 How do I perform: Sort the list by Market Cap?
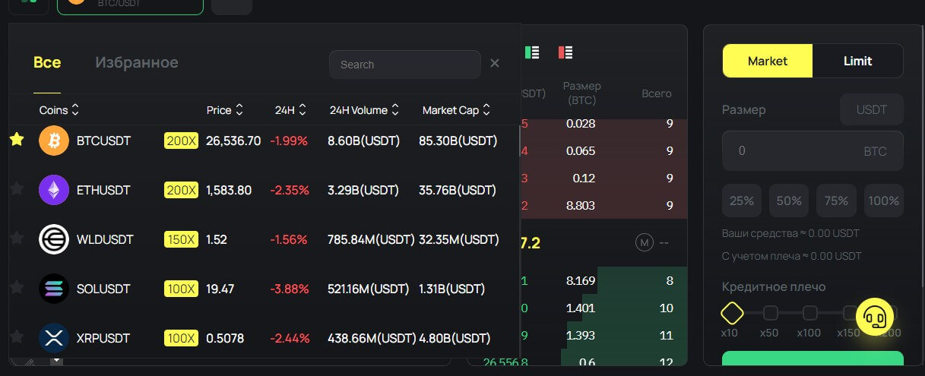[457, 110]
